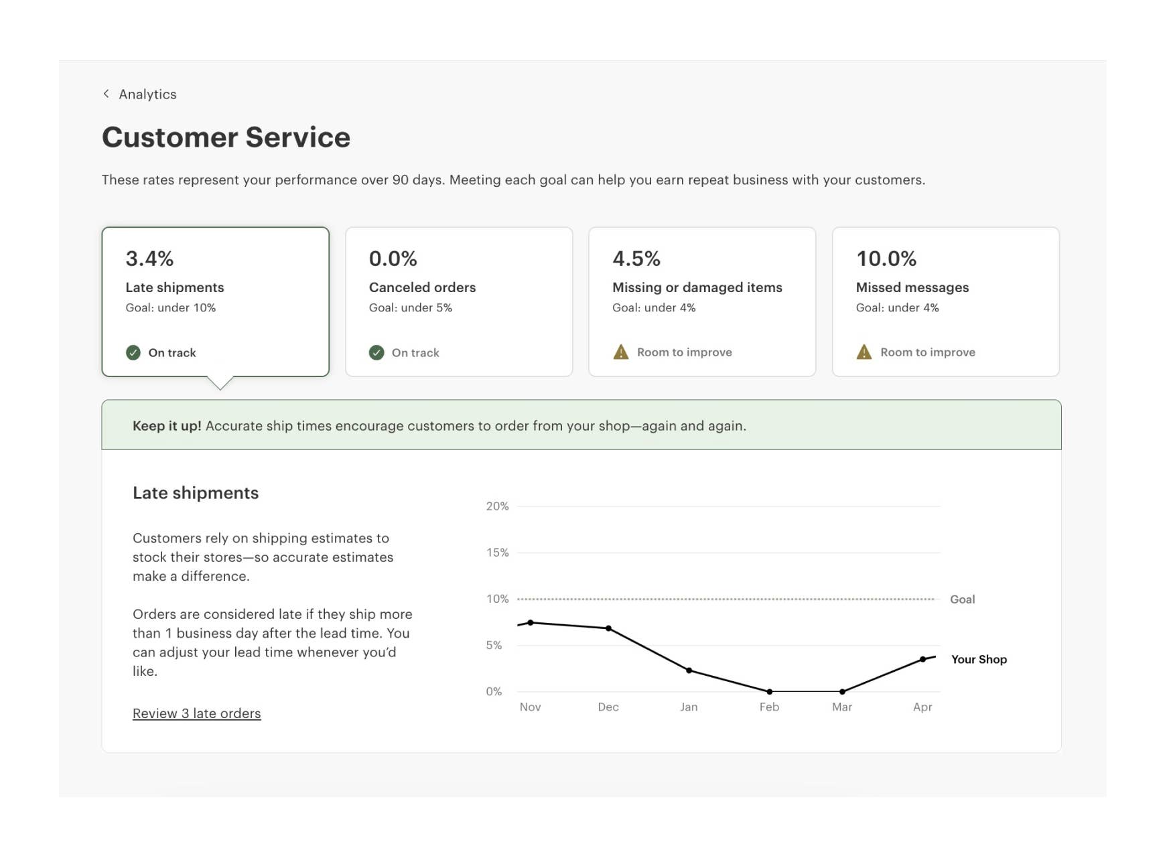
Task: Click the Goal label on the chart
Action: (x=962, y=599)
